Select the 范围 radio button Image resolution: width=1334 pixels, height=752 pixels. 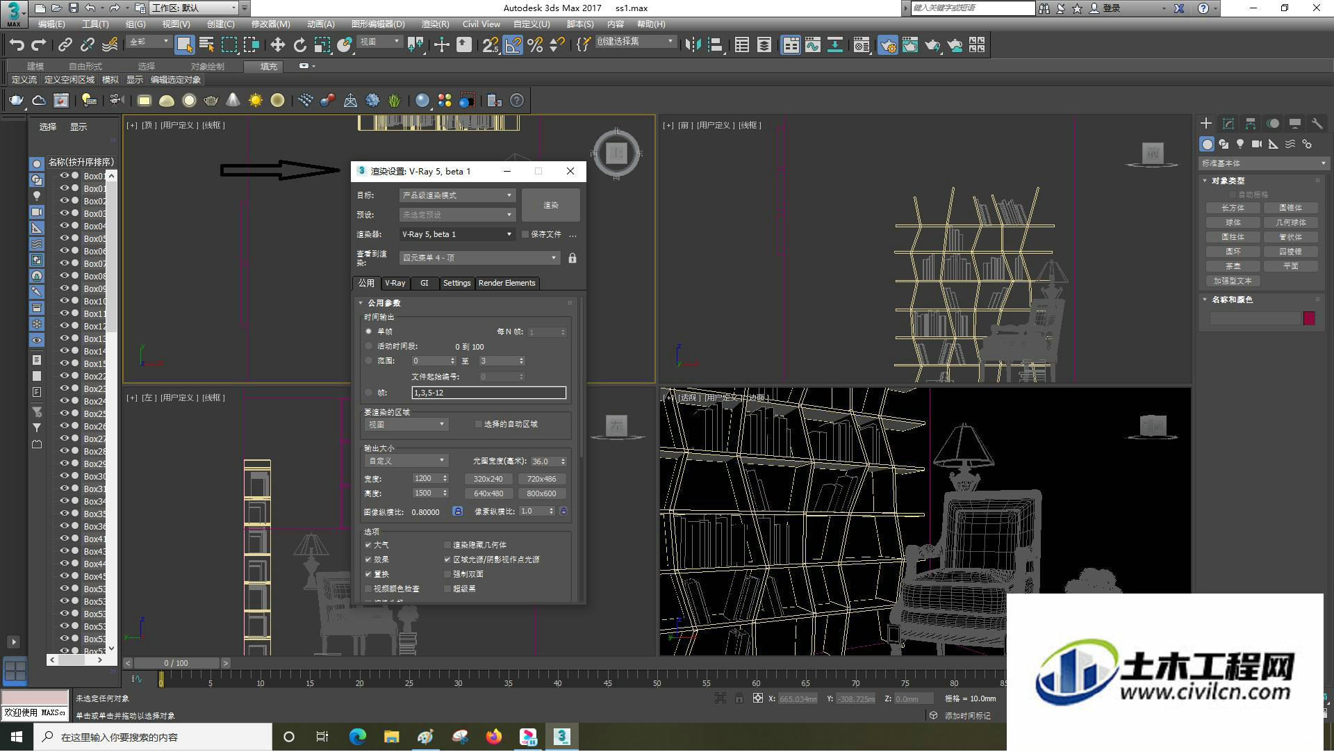pyautogui.click(x=369, y=361)
